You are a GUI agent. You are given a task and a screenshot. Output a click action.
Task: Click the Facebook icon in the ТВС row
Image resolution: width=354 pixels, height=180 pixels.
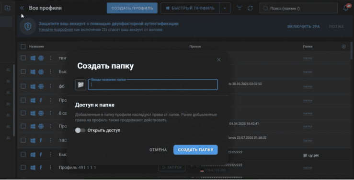41,141
